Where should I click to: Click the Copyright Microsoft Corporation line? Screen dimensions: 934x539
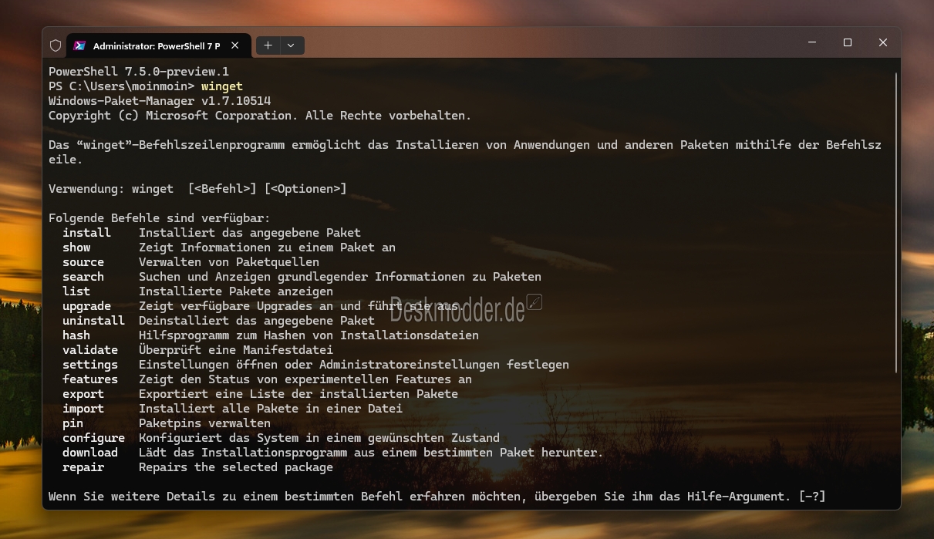click(260, 116)
